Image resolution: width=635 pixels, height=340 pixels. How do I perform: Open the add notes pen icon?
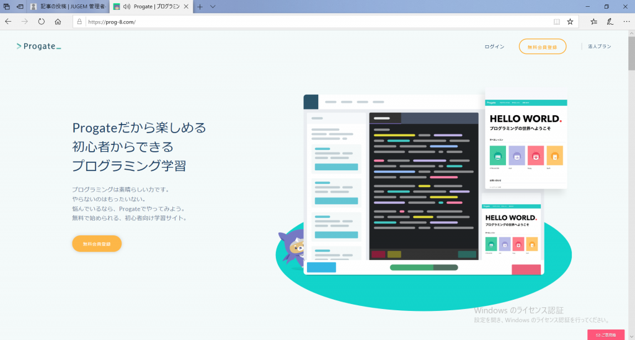coord(610,21)
